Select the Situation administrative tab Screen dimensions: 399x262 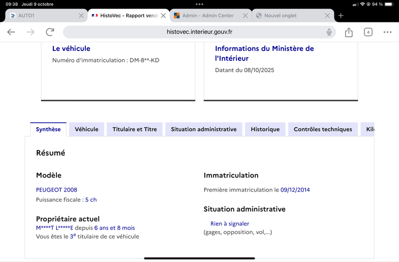(203, 129)
